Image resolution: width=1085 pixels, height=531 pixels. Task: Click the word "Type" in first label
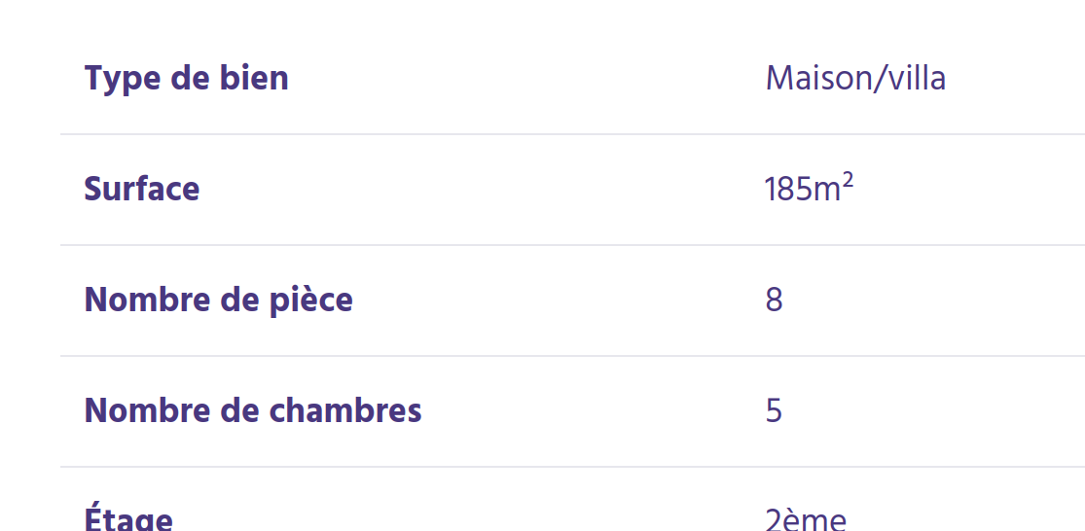point(121,78)
